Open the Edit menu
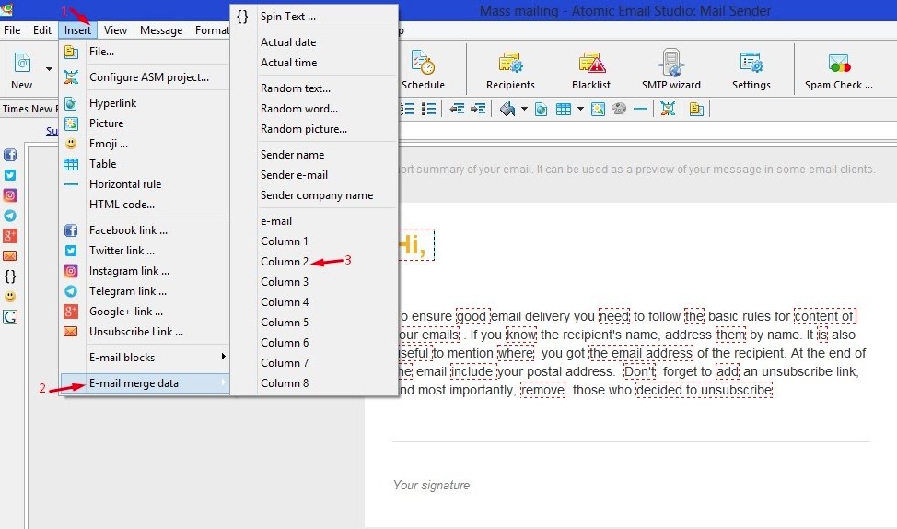This screenshot has height=529, width=897. coord(41,30)
